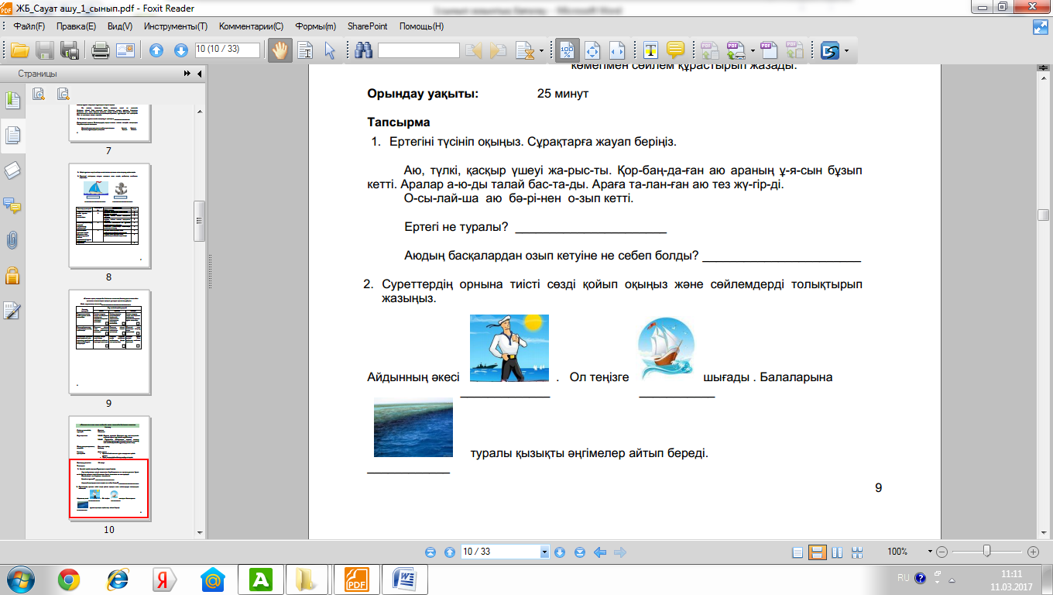Viewport: 1053px width, 595px height.
Task: Select page 8 thumbnail
Action: pyautogui.click(x=109, y=215)
